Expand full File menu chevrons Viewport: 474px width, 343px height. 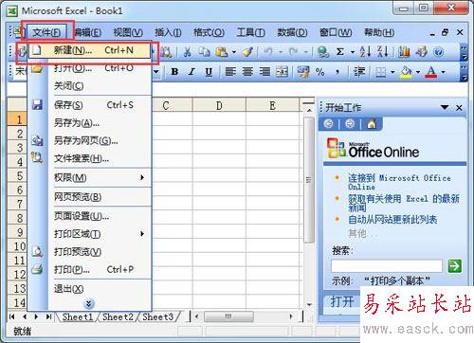pos(89,304)
